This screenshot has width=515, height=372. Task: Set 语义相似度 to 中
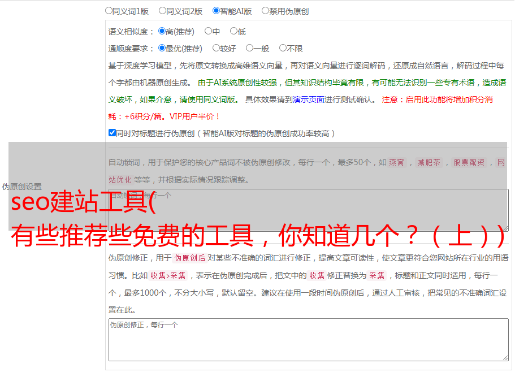point(208,31)
